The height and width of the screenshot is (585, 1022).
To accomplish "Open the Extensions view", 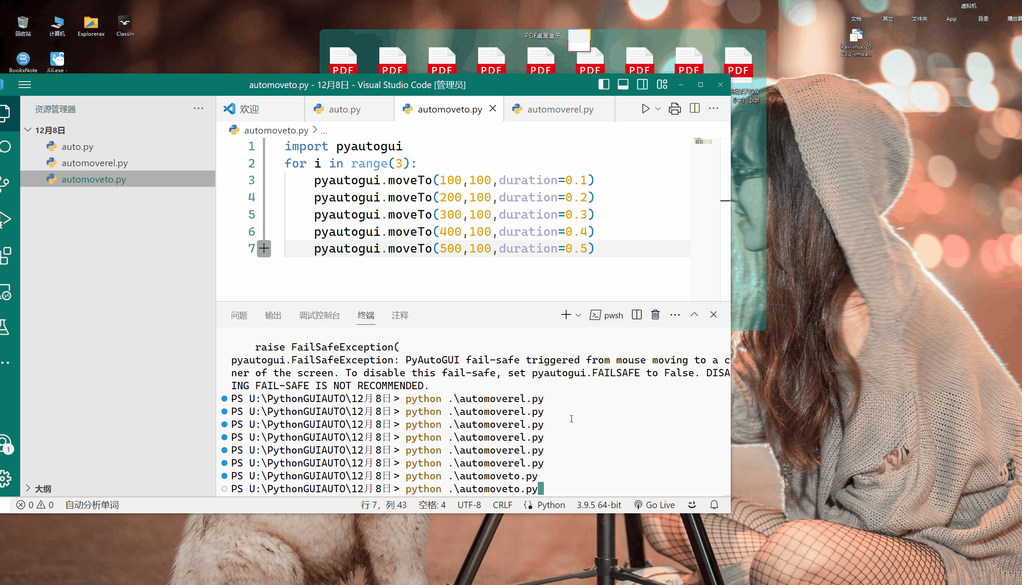I will click(x=5, y=256).
